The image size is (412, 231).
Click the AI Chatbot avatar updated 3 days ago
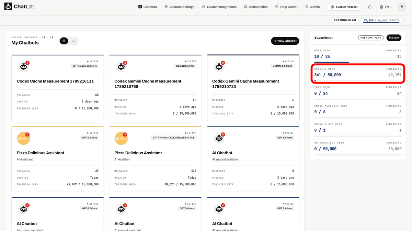point(219,138)
